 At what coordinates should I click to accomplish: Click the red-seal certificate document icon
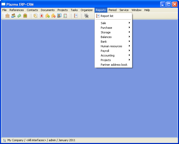42,16
